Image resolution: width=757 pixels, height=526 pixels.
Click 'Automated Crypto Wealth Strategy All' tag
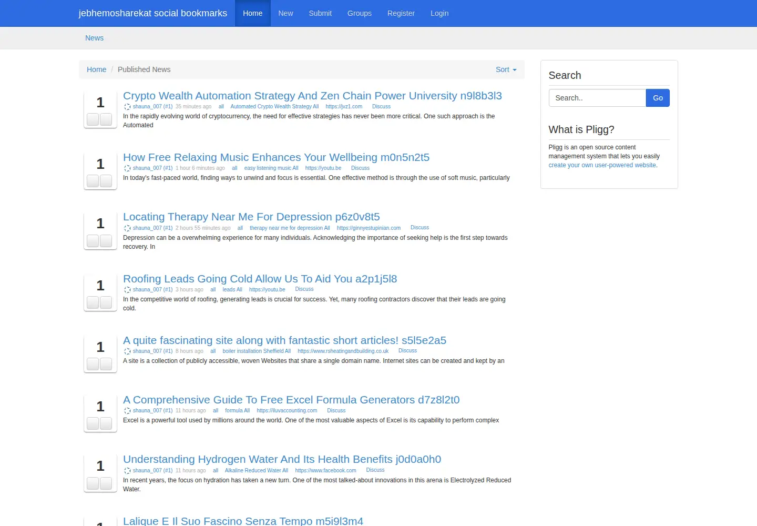pyautogui.click(x=274, y=107)
